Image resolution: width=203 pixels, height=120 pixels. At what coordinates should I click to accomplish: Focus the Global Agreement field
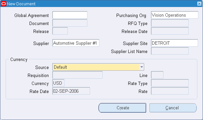pos(70,15)
